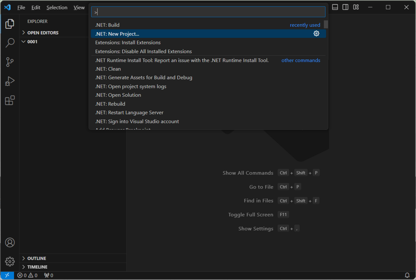Open Customize Layout icon
This screenshot has height=280, width=416.
[356, 7]
